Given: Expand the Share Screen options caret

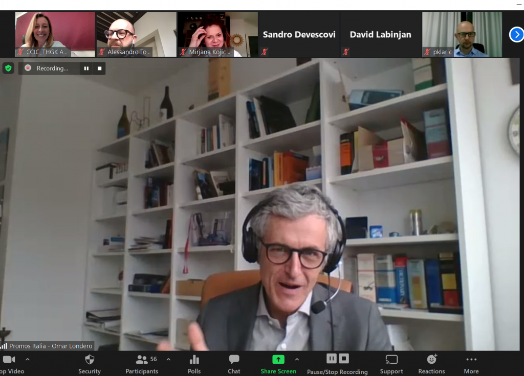Looking at the screenshot, I should pyautogui.click(x=297, y=359).
